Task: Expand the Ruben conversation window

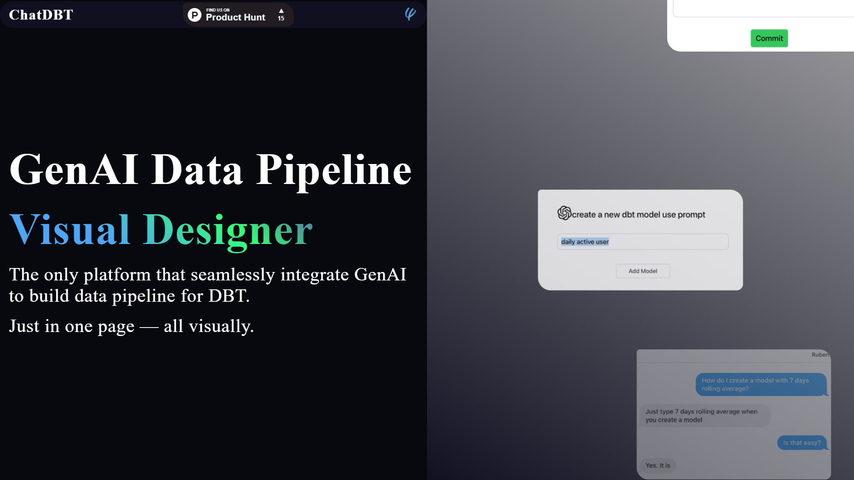Action: pyautogui.click(x=733, y=413)
